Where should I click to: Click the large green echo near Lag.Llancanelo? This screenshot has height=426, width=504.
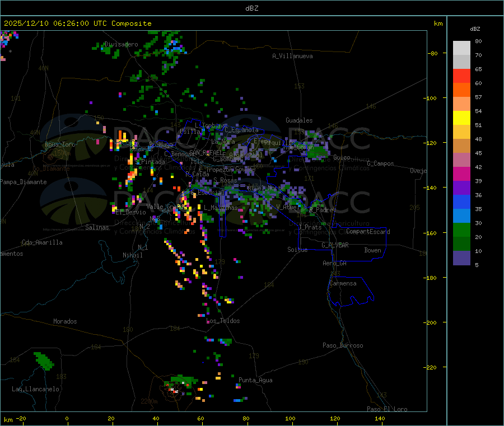pos(44,361)
